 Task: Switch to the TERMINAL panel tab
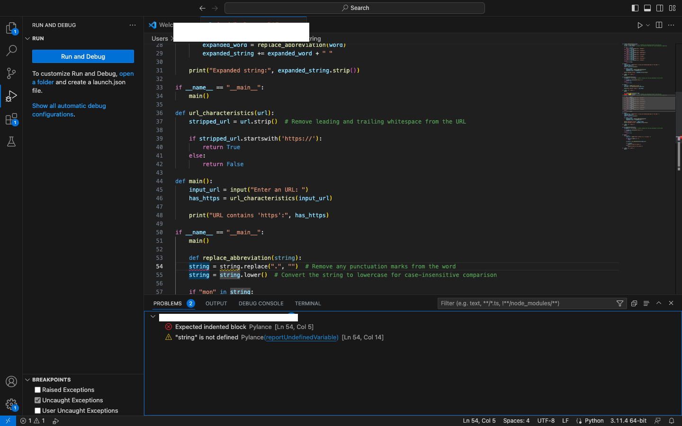(308, 303)
